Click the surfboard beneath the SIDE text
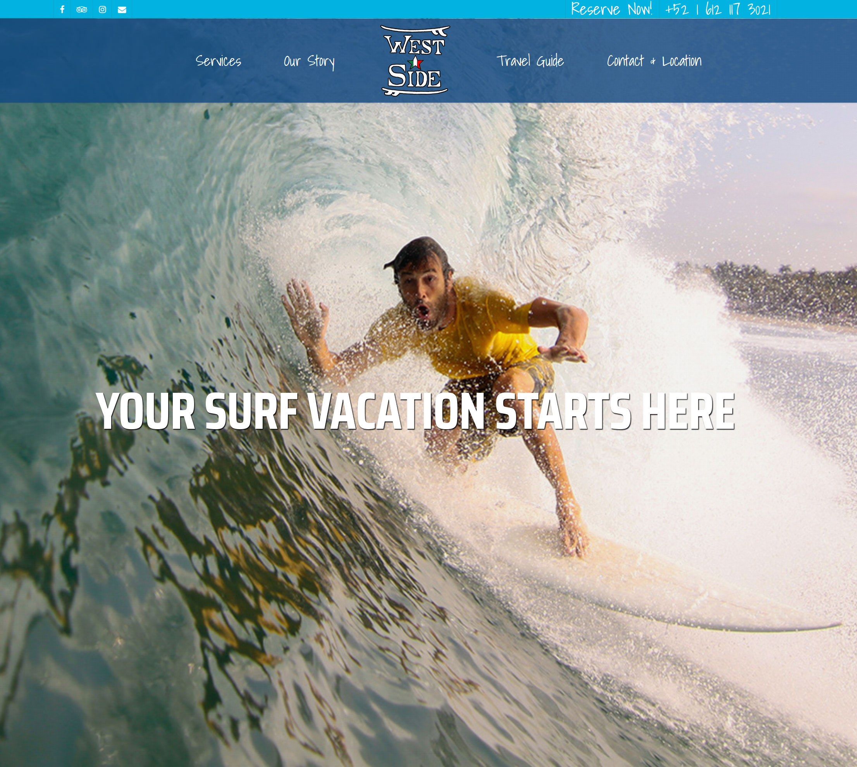Viewport: 857px width, 767px height. [x=415, y=91]
